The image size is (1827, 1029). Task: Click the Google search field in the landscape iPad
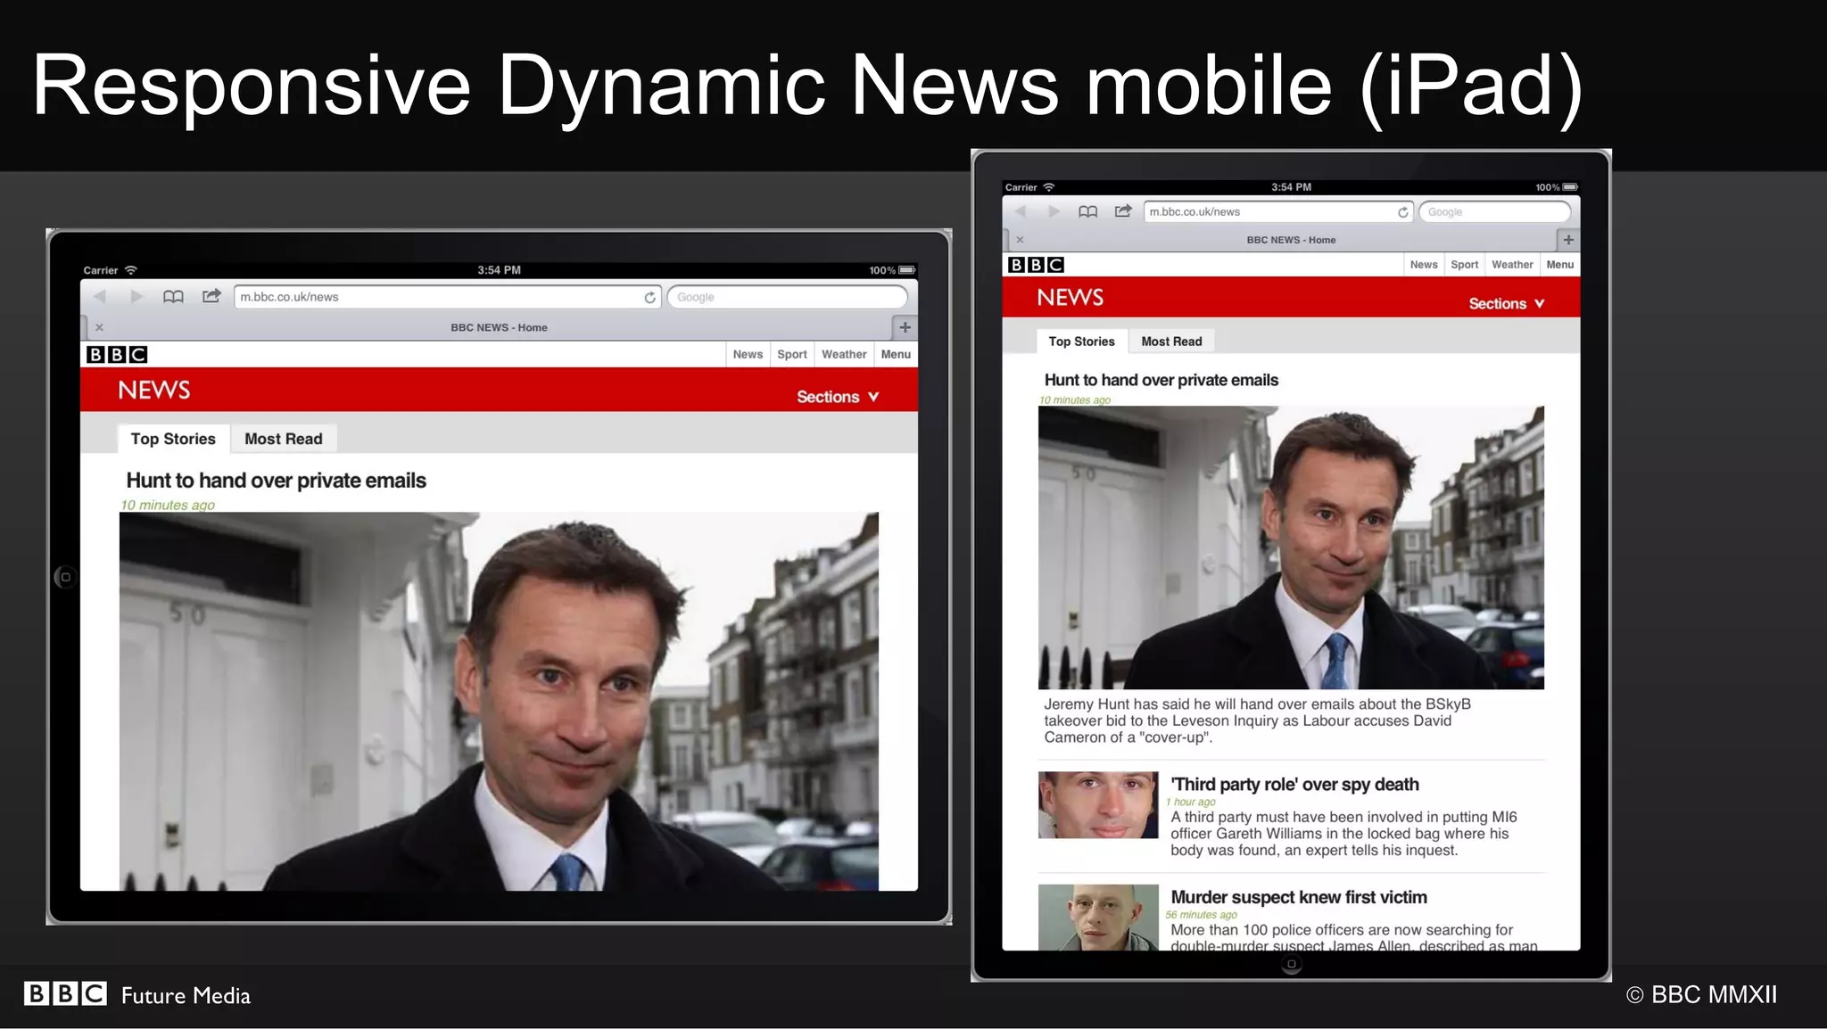tap(788, 297)
